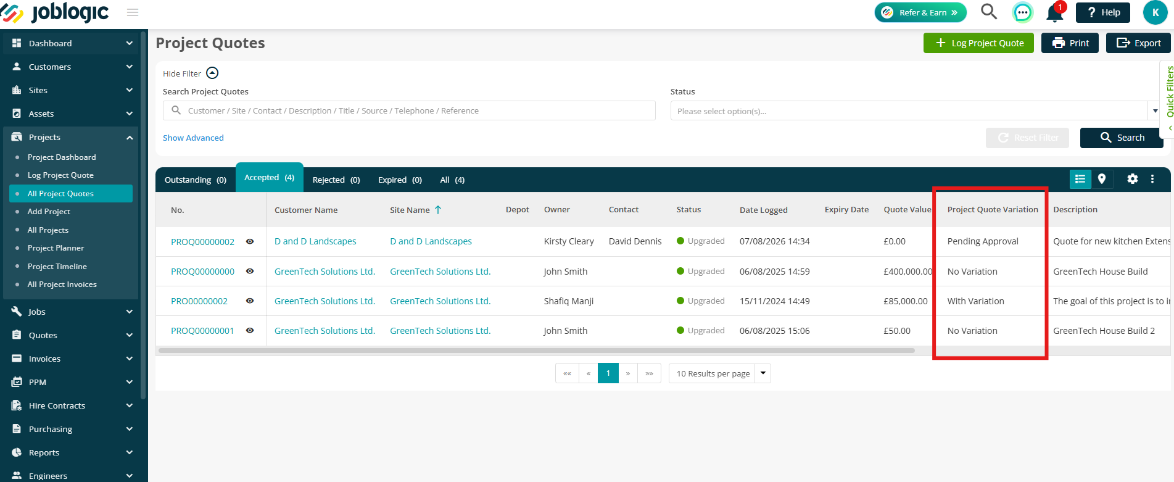
Task: Open the hamburger menu beside the Joblogic logo
Action: pyautogui.click(x=133, y=12)
